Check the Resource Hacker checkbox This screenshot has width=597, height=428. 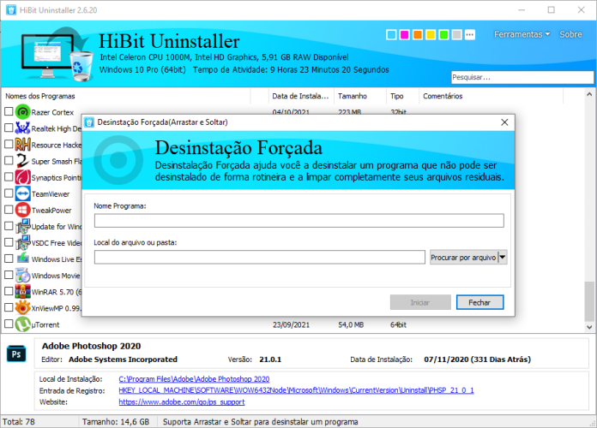coord(9,144)
